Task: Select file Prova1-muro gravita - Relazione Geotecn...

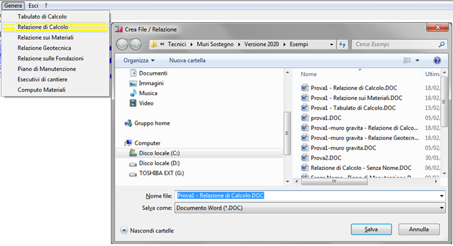Action: click(x=365, y=138)
